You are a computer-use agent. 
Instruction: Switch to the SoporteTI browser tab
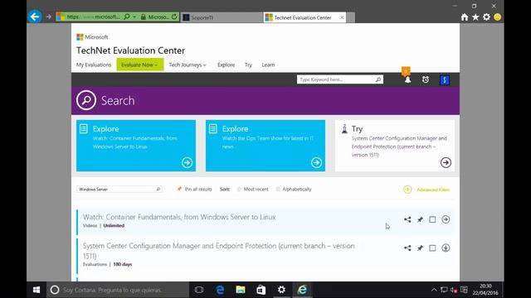point(222,17)
